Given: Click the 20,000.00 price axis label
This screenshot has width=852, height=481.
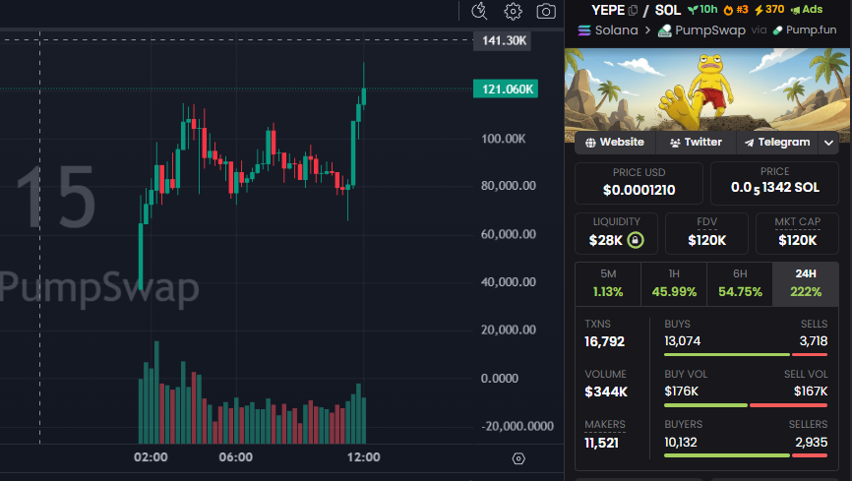Looking at the screenshot, I should pos(509,330).
